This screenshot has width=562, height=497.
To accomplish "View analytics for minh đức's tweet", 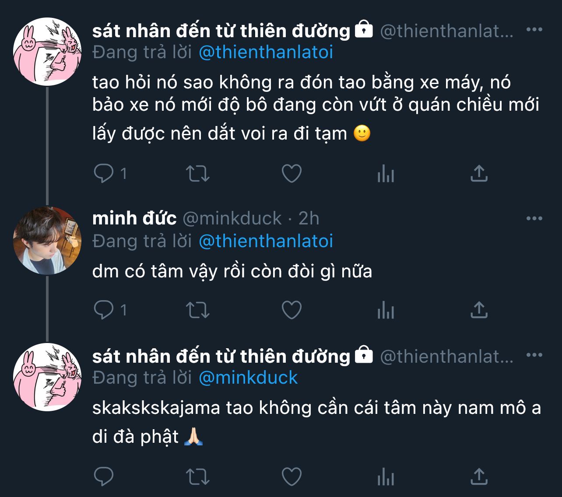I will (x=386, y=310).
